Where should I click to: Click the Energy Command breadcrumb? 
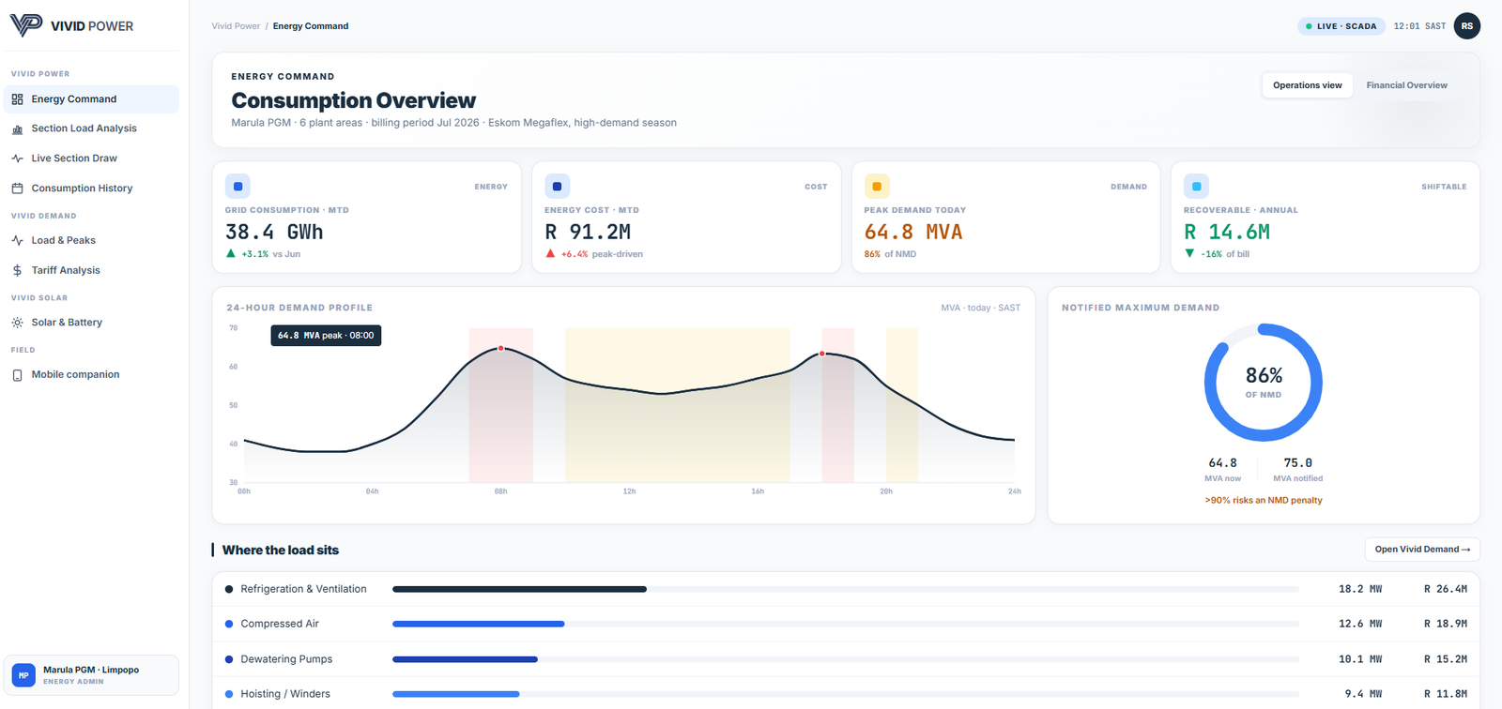[311, 26]
